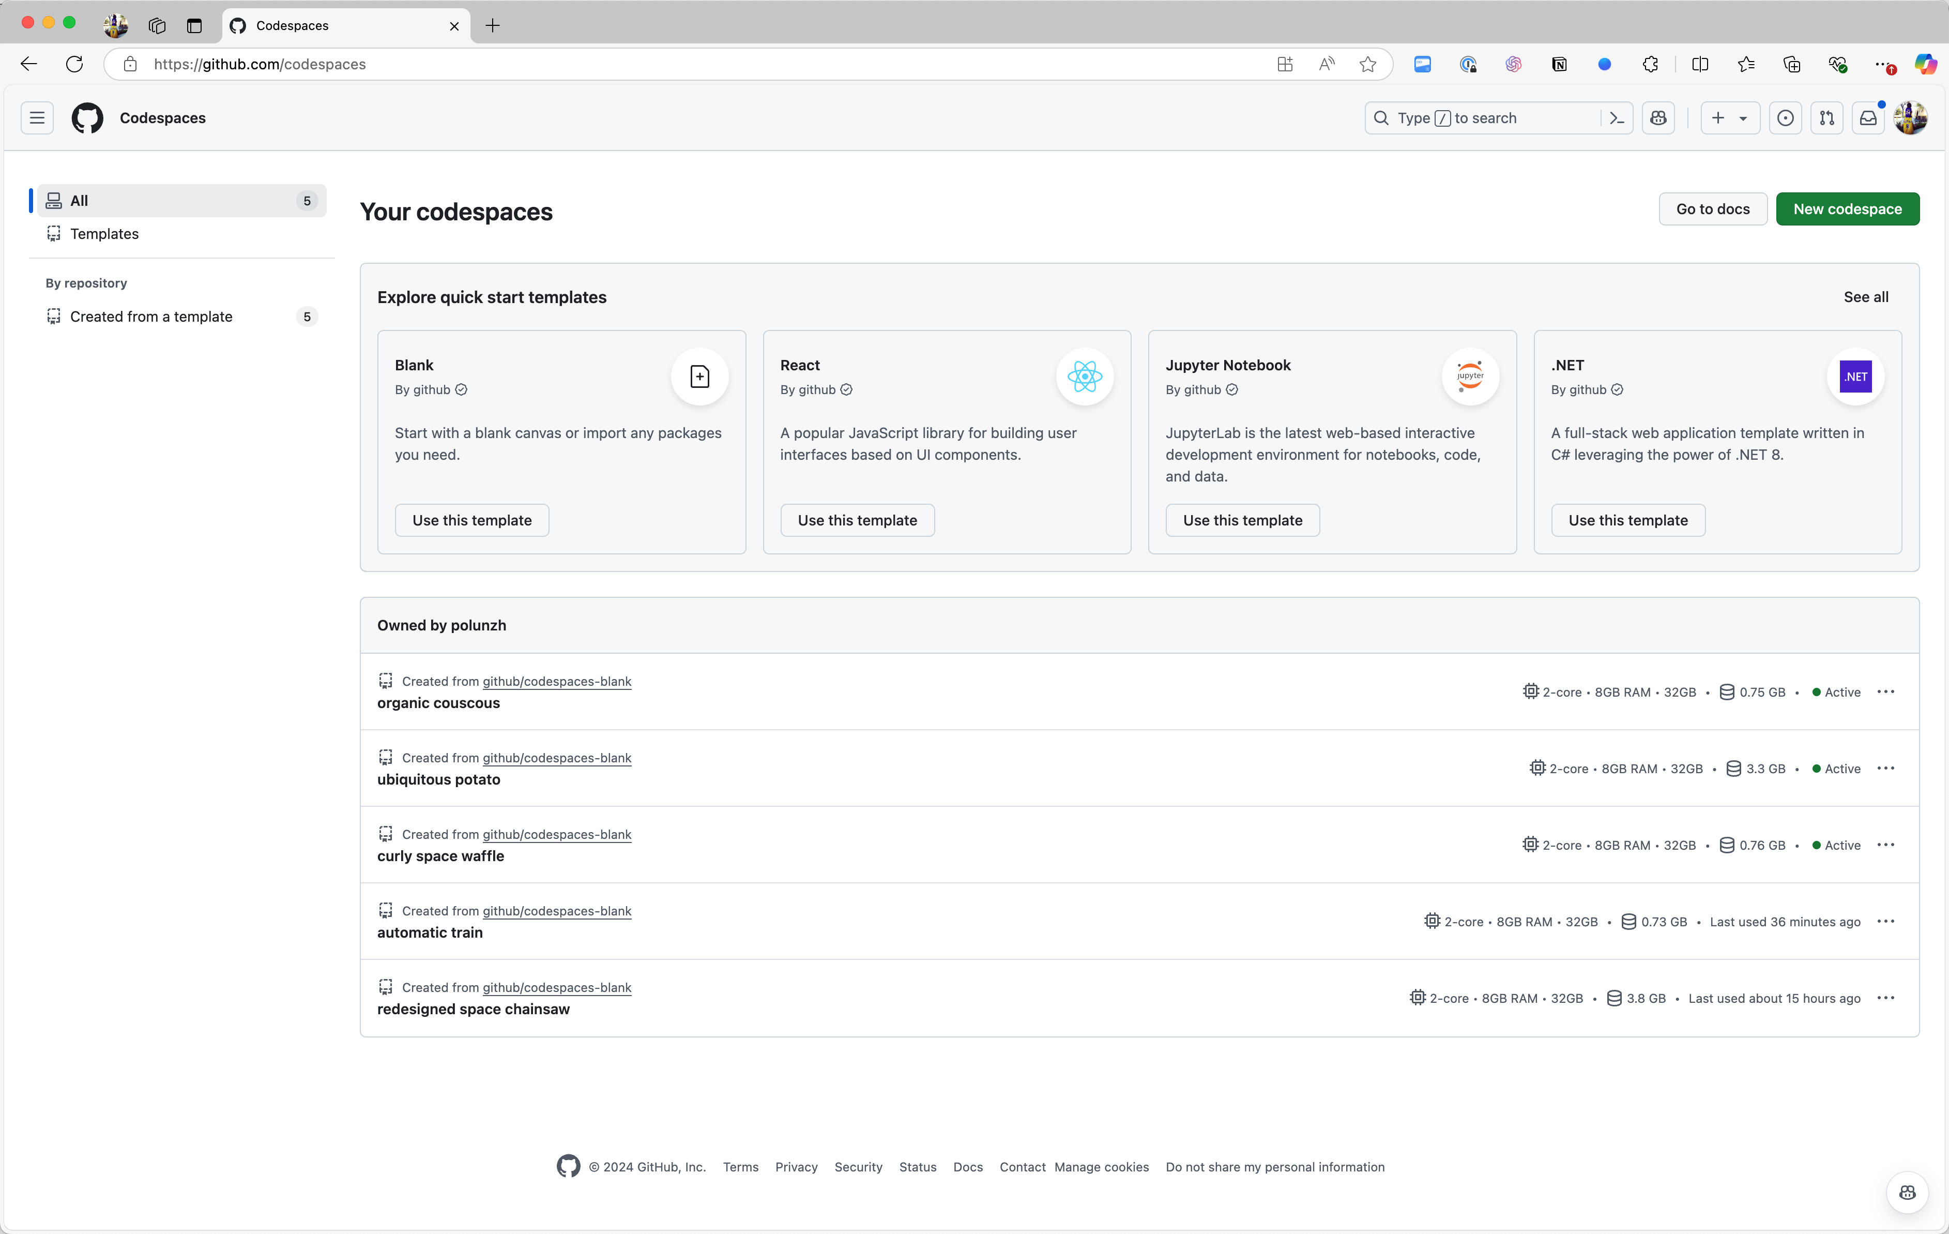Click the floating Copilot button at bottom right
The width and height of the screenshot is (1949, 1234).
(x=1907, y=1192)
